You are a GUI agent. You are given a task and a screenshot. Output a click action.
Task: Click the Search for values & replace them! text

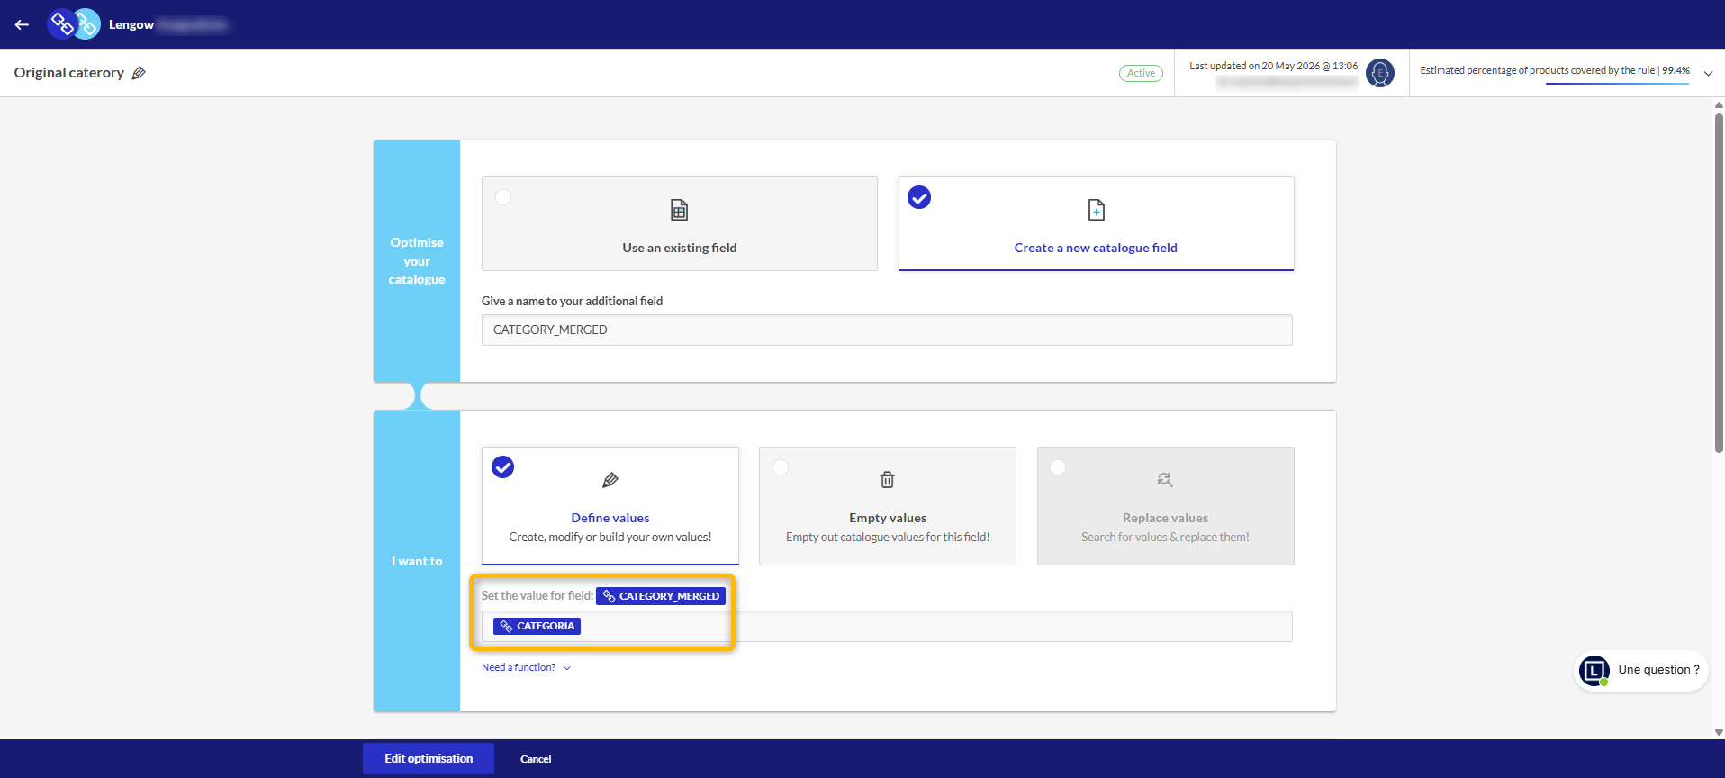[x=1165, y=538]
